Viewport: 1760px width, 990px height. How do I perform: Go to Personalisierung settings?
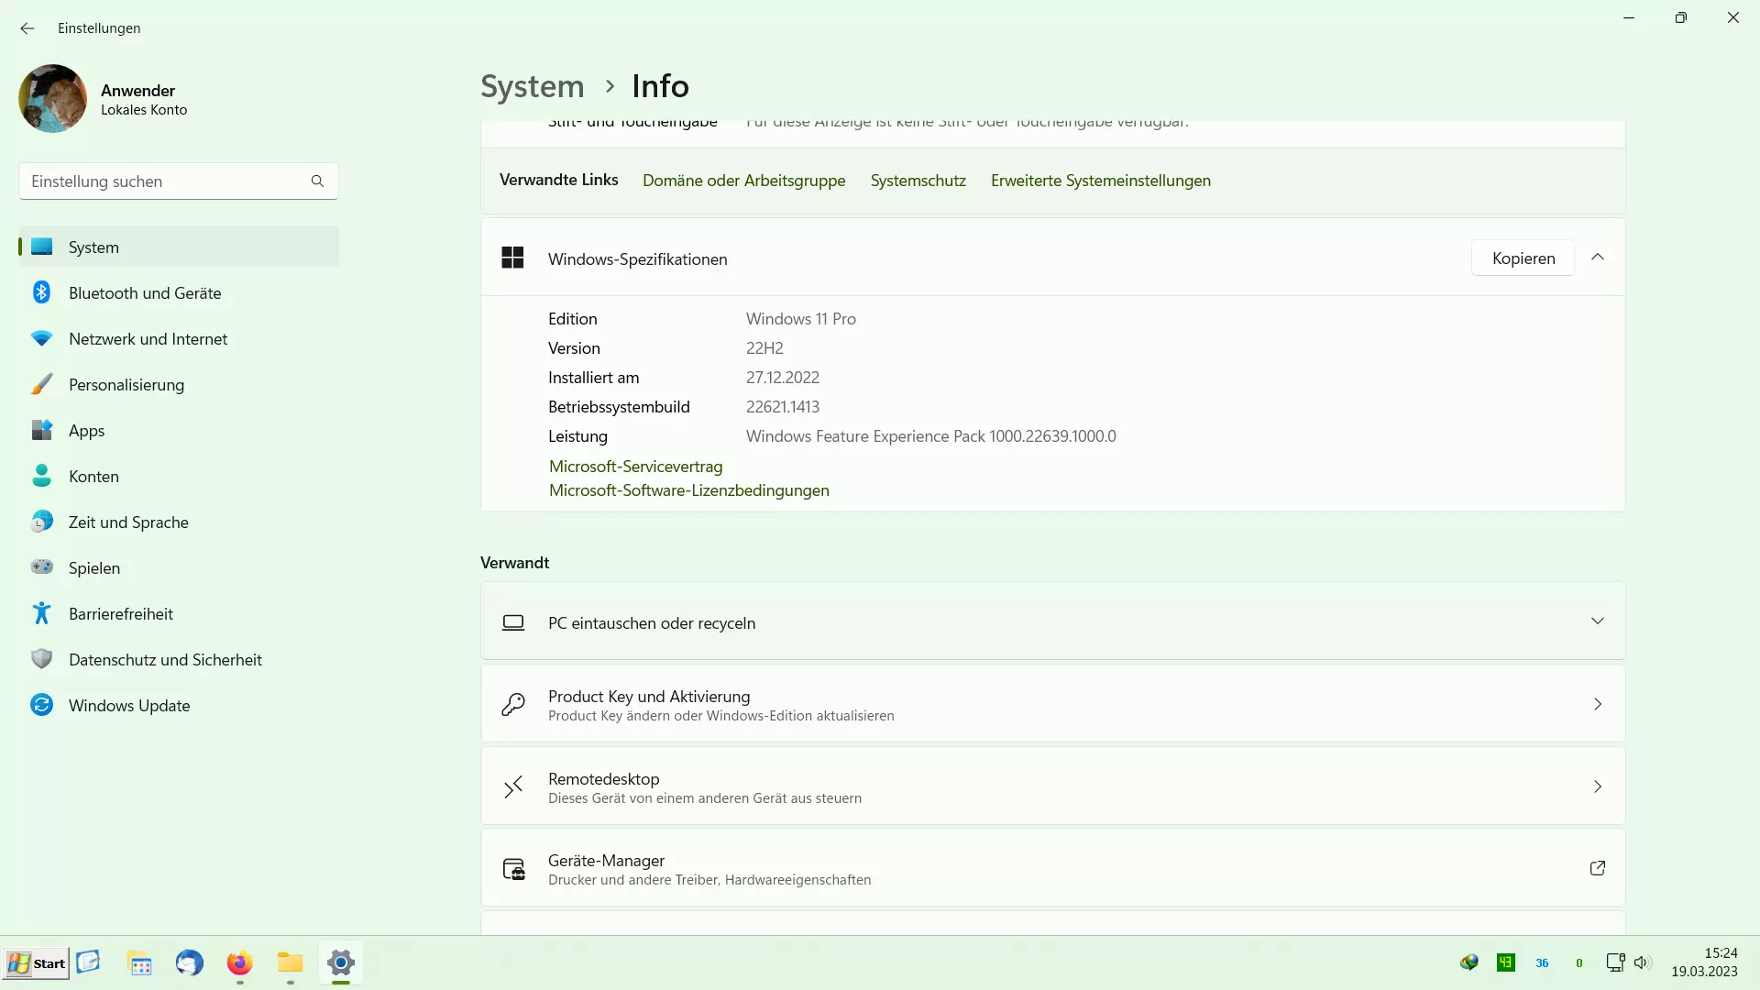pyautogui.click(x=179, y=384)
